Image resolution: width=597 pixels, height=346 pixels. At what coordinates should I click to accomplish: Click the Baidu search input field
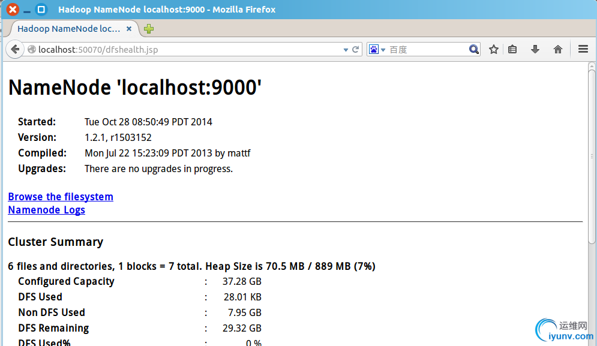pyautogui.click(x=427, y=50)
